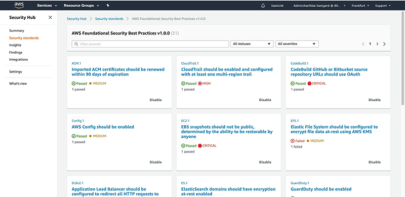The width and height of the screenshot is (405, 197).
Task: Open Imported ACM certificates control title
Action: coord(118,72)
